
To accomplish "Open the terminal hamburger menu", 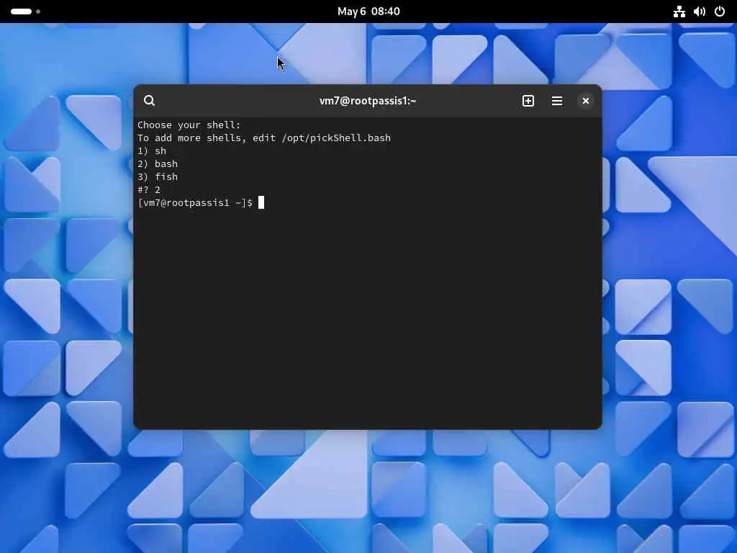I will point(557,101).
